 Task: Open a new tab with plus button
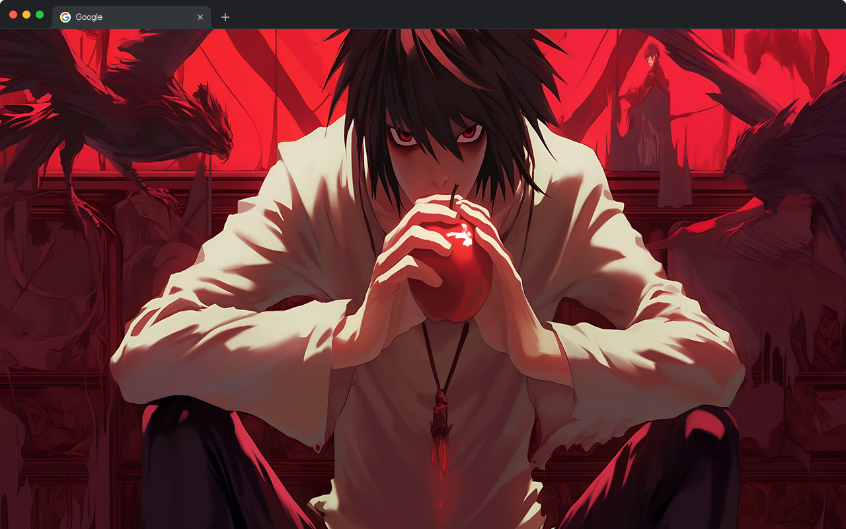(x=225, y=17)
